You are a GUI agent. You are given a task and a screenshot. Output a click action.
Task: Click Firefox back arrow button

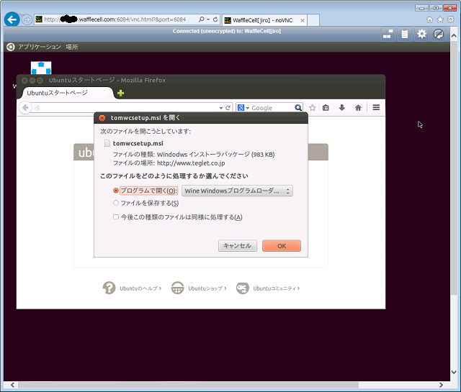(x=25, y=108)
